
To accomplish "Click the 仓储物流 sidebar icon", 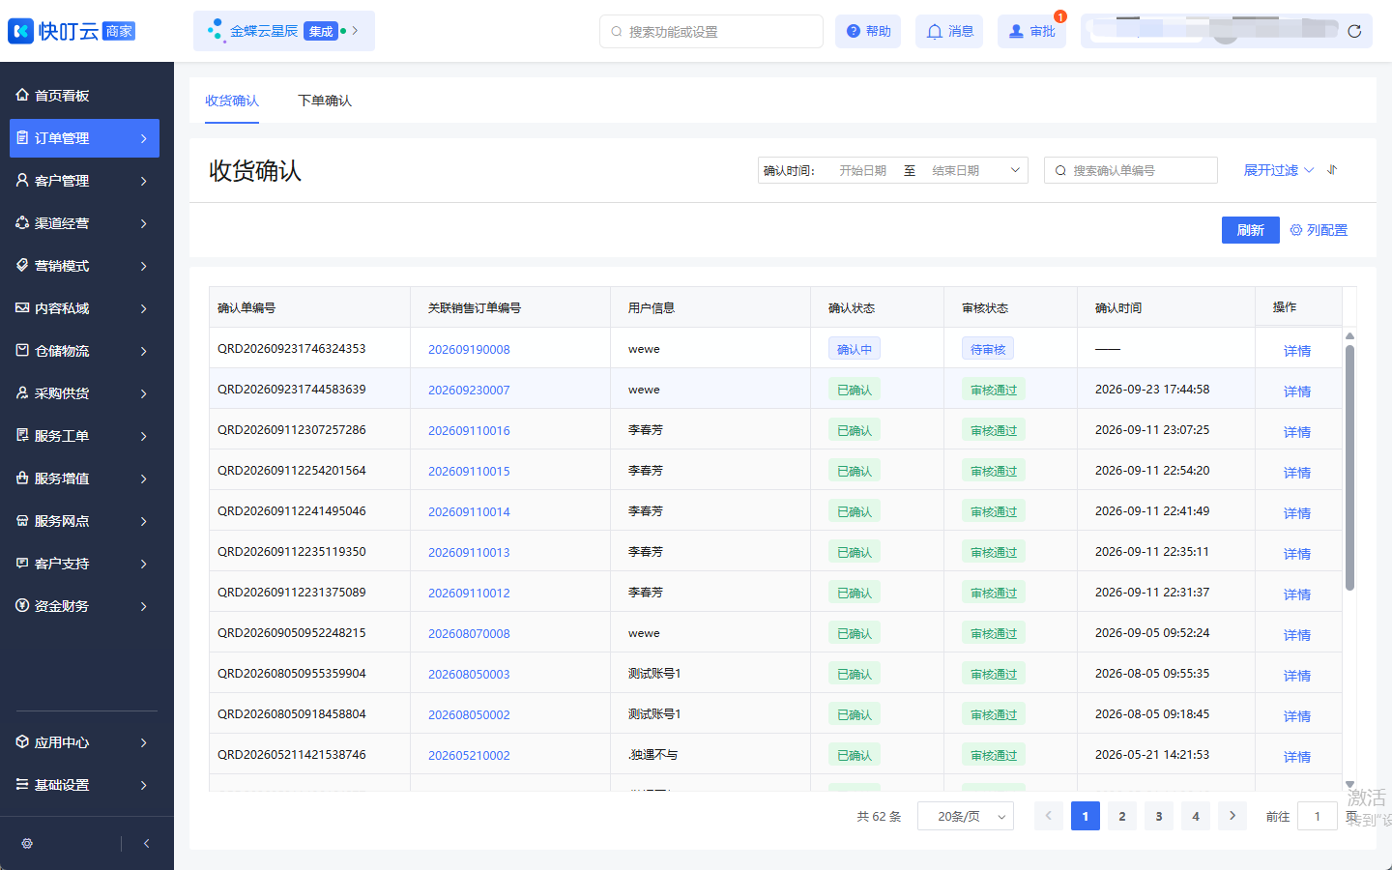I will pyautogui.click(x=22, y=351).
